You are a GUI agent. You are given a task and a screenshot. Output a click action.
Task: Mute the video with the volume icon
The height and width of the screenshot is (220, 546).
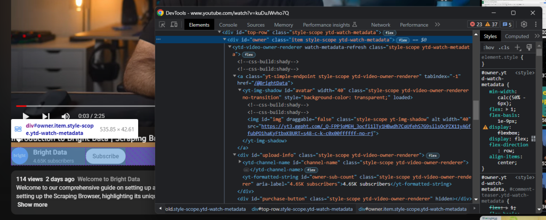click(x=65, y=116)
